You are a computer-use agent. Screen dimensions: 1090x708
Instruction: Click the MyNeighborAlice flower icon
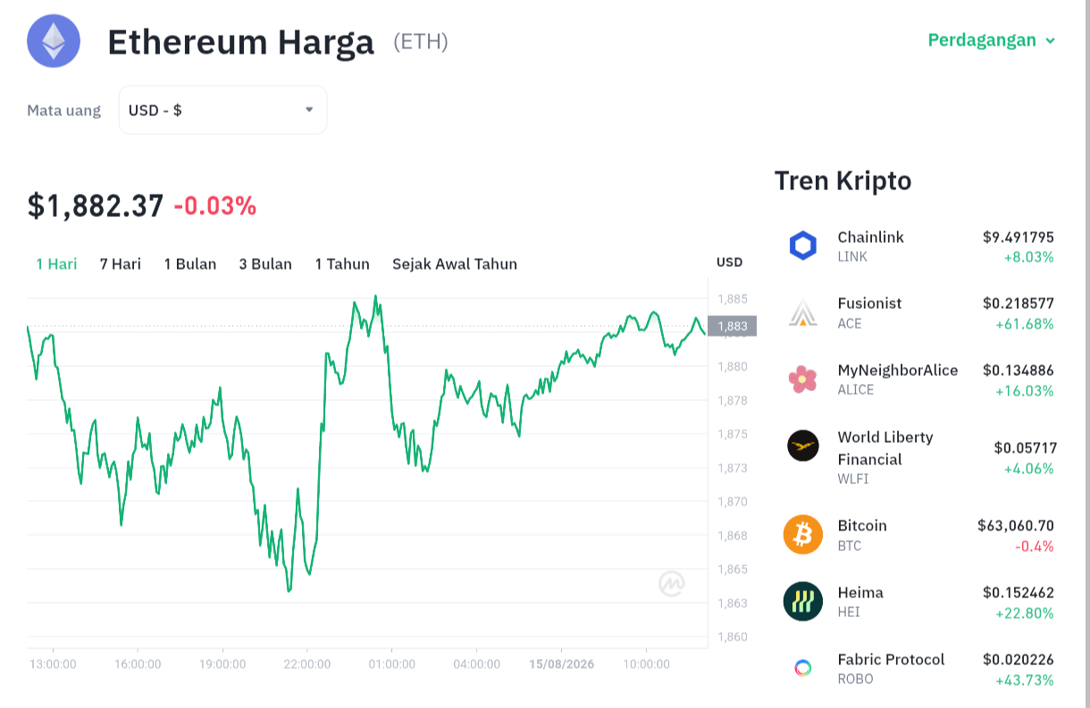pos(803,379)
